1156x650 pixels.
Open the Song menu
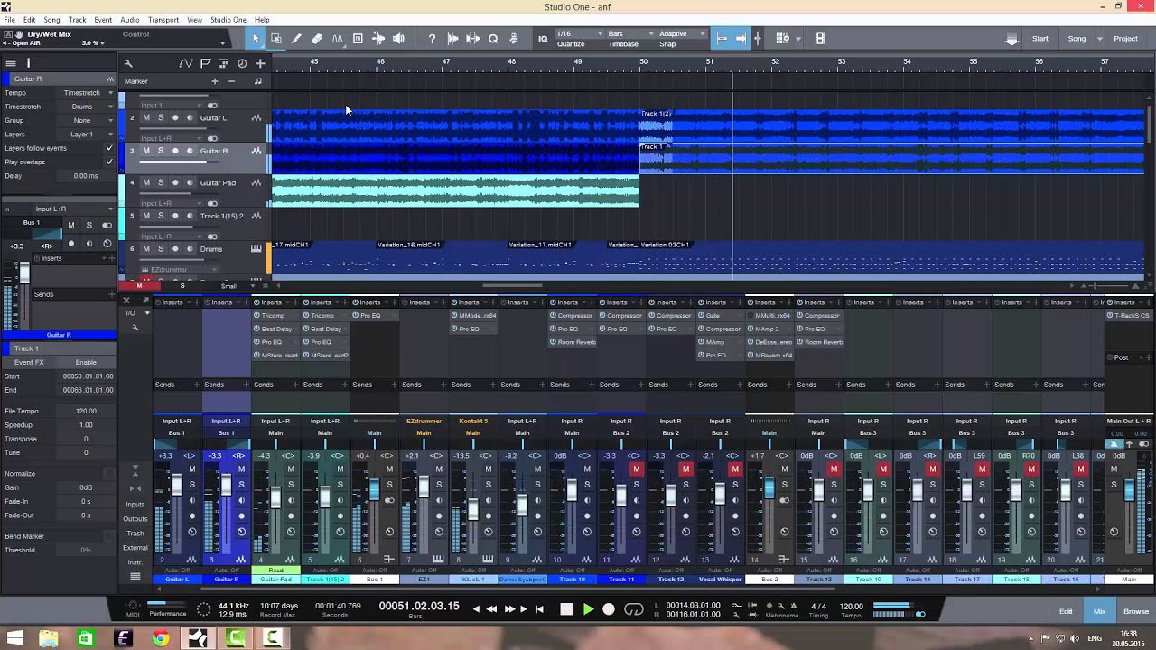click(x=51, y=20)
